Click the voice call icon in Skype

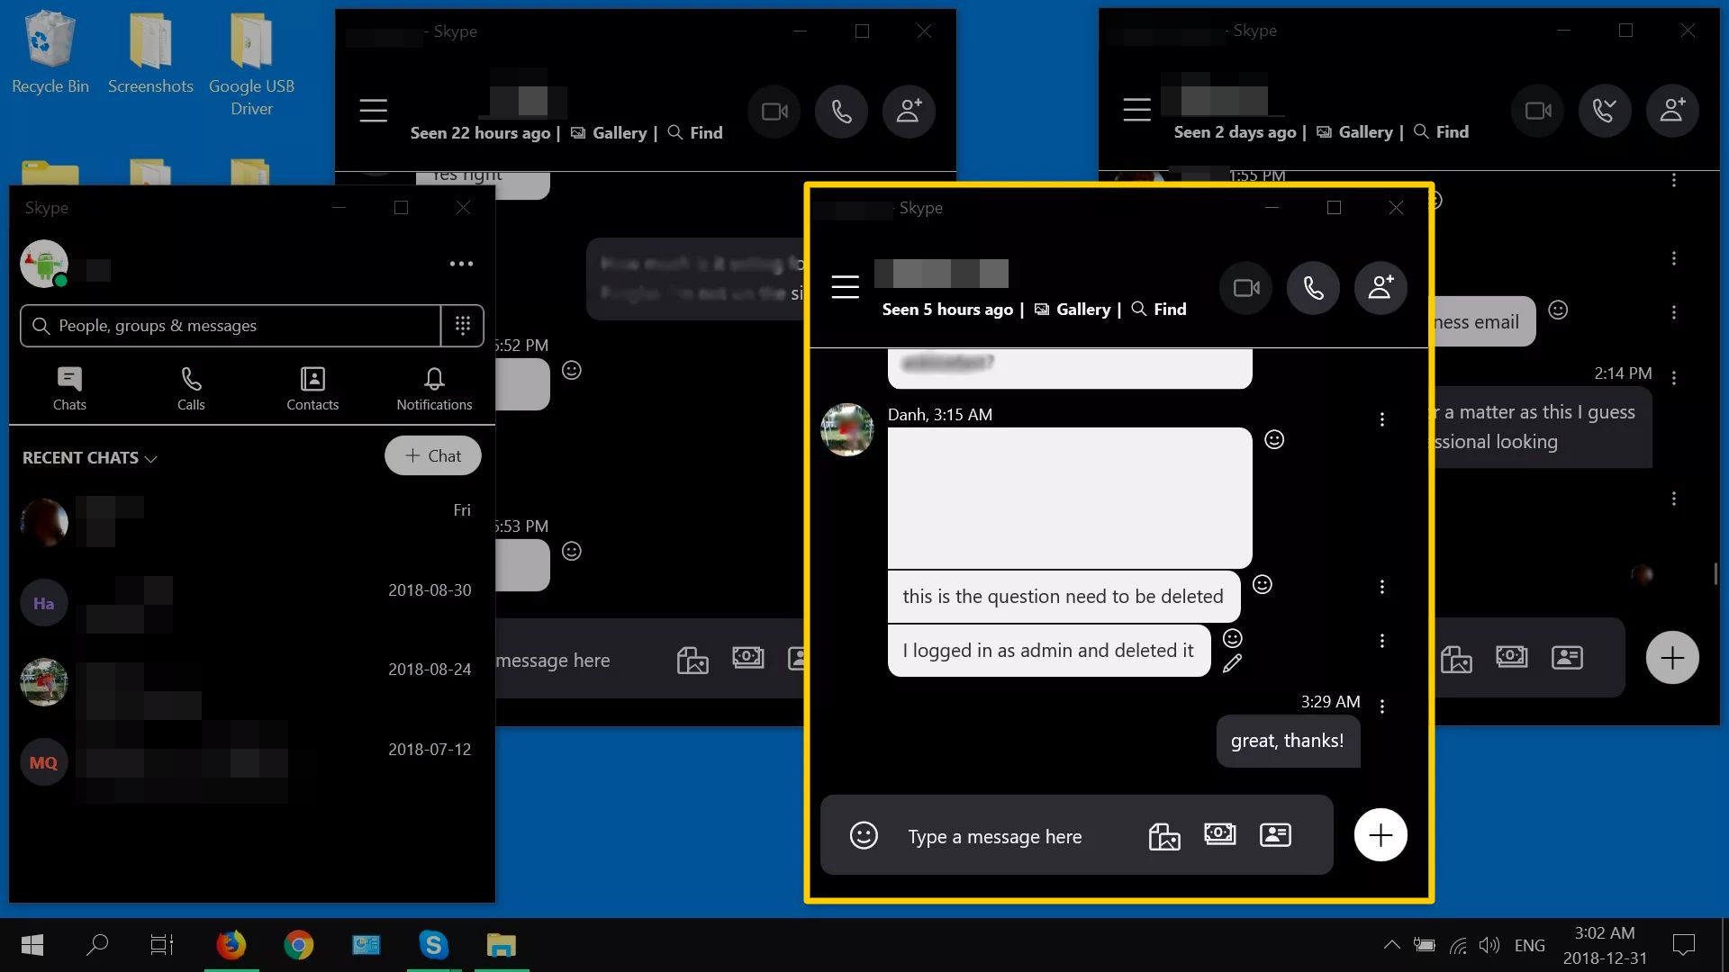click(1313, 287)
